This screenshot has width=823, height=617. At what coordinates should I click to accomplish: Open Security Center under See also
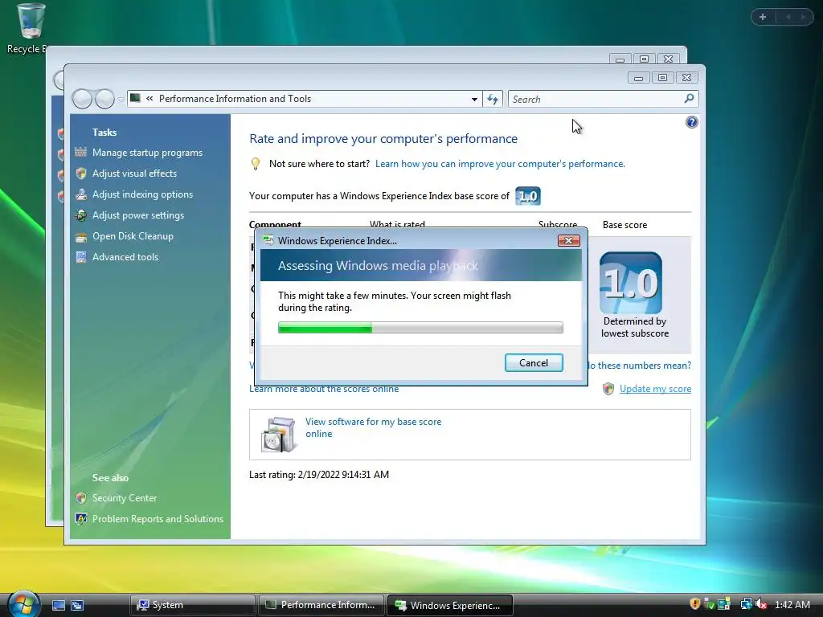tap(125, 498)
